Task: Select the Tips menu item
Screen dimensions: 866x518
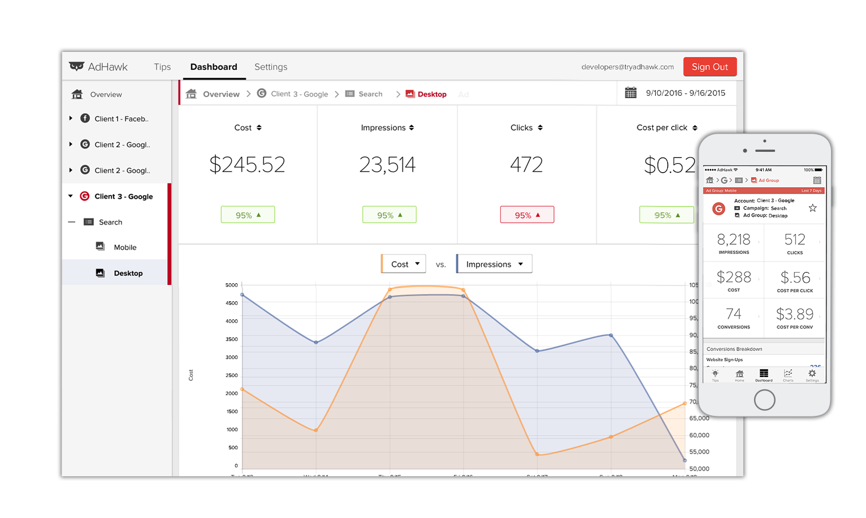Action: click(162, 67)
